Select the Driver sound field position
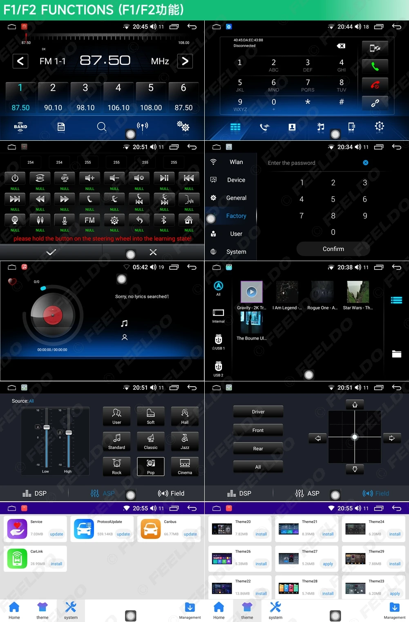 click(x=258, y=412)
